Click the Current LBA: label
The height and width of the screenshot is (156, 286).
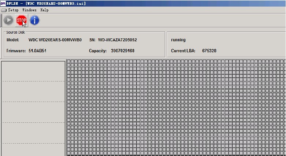[x=183, y=51]
